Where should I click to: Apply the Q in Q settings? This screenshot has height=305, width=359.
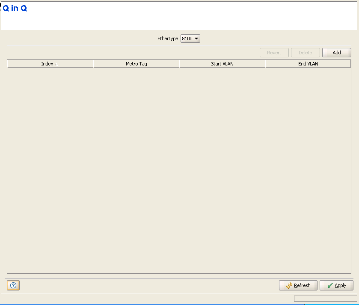coord(336,285)
